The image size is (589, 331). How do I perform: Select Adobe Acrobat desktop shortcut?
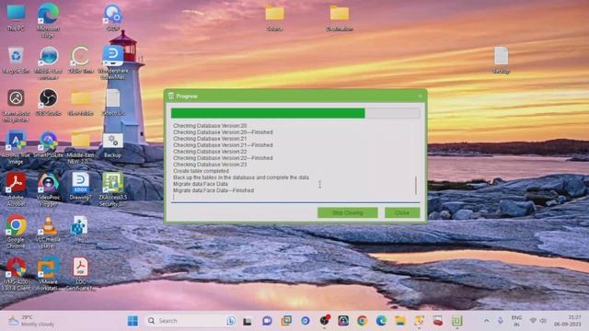(x=16, y=189)
